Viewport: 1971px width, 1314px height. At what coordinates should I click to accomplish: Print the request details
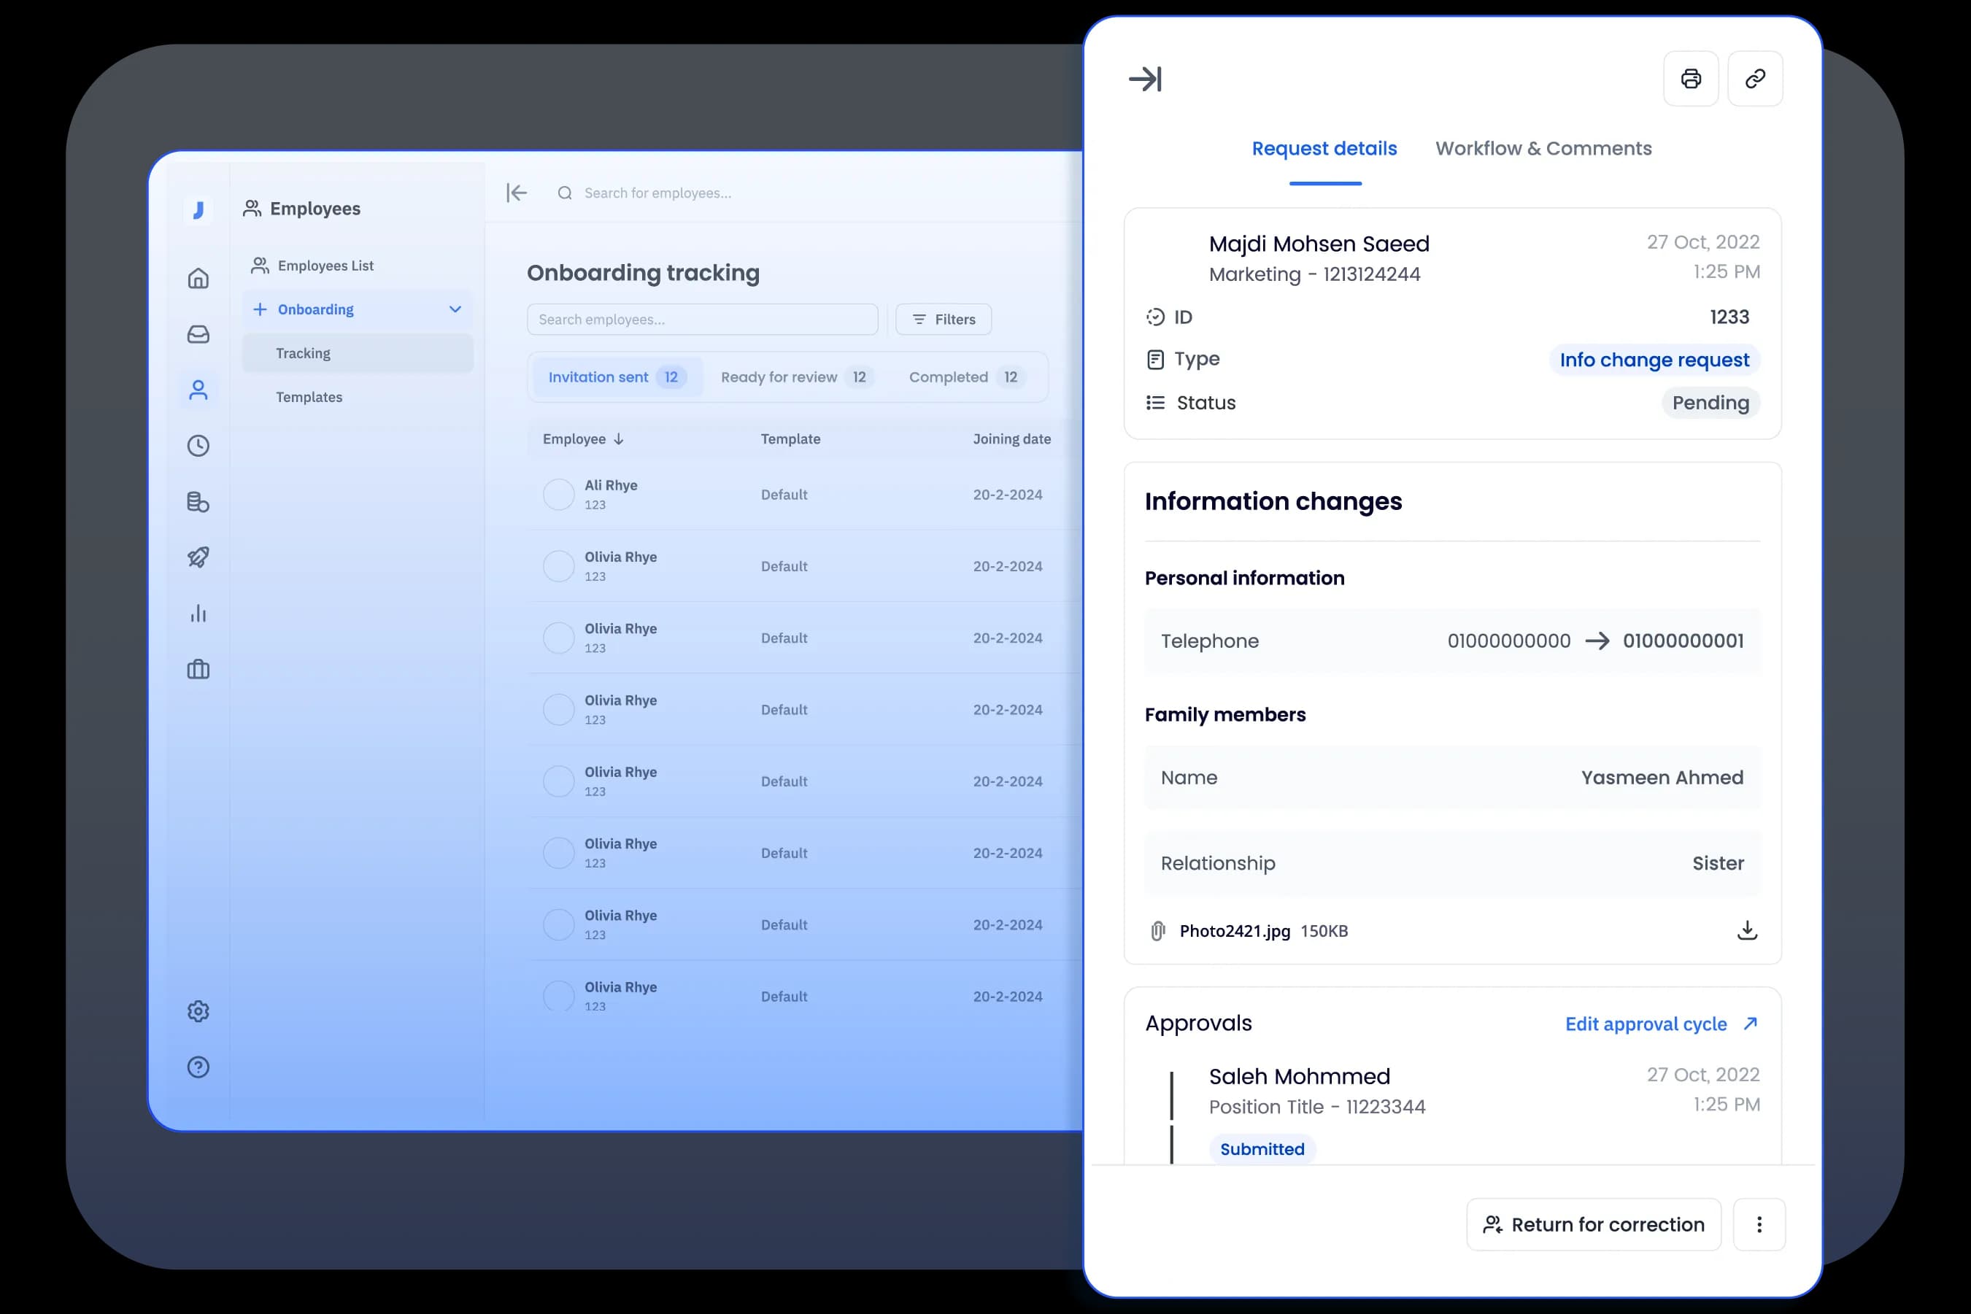pyautogui.click(x=1690, y=79)
